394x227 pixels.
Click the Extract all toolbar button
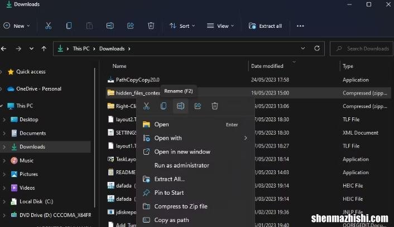265,26
